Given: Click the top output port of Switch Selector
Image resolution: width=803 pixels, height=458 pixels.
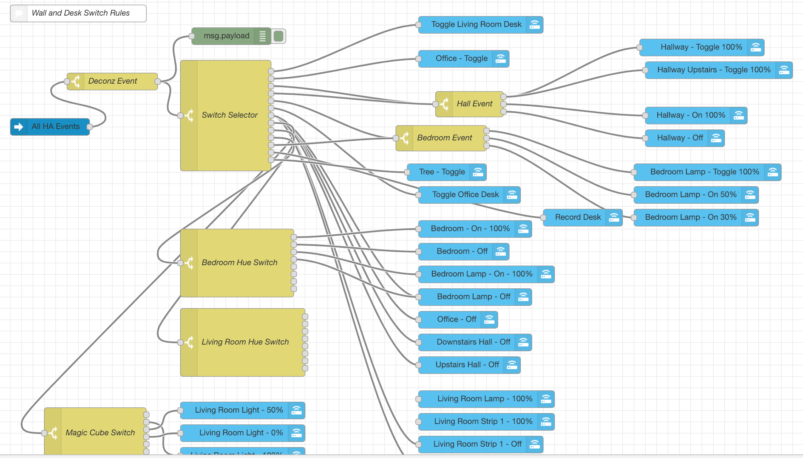Looking at the screenshot, I should (x=271, y=71).
